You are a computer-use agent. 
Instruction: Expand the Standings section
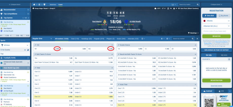click(x=193, y=33)
